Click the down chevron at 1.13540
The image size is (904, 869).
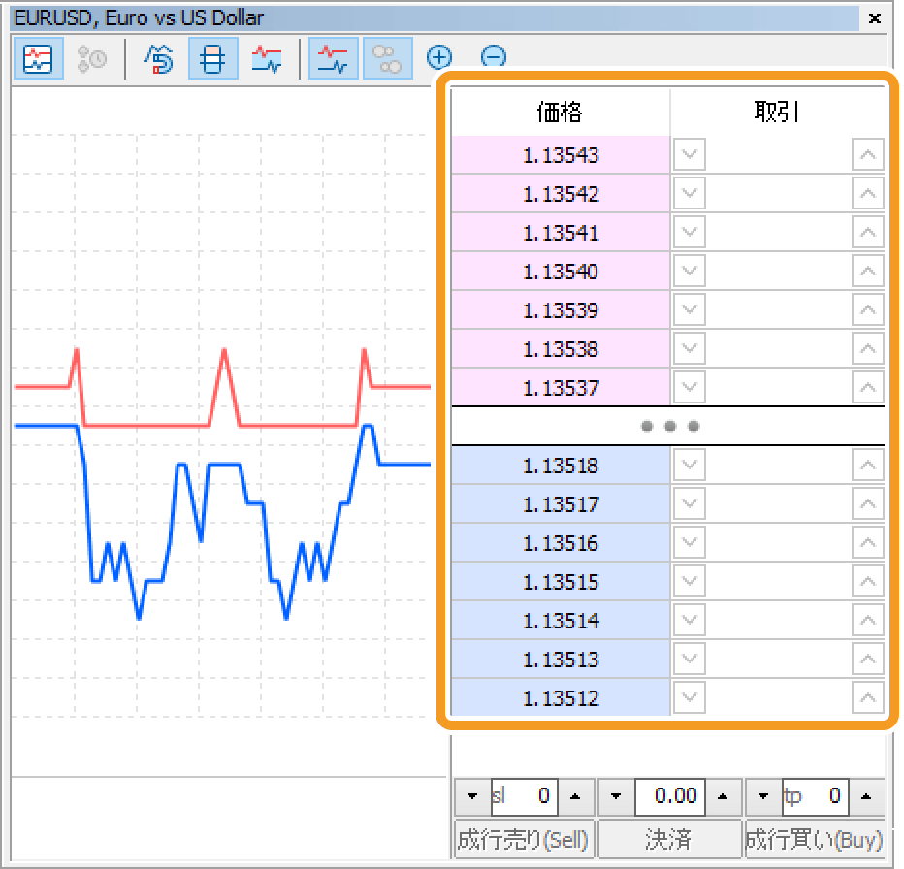click(x=690, y=271)
